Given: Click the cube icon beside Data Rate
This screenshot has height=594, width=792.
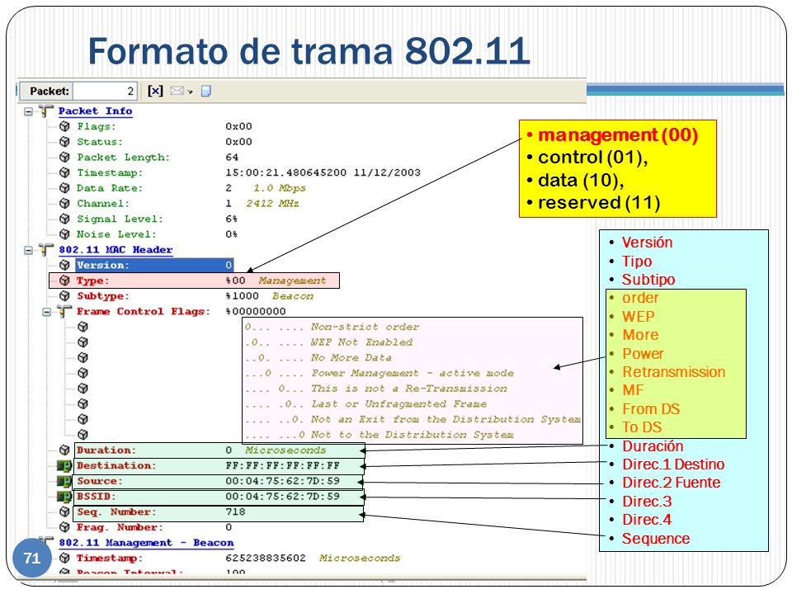Looking at the screenshot, I should tap(64, 188).
